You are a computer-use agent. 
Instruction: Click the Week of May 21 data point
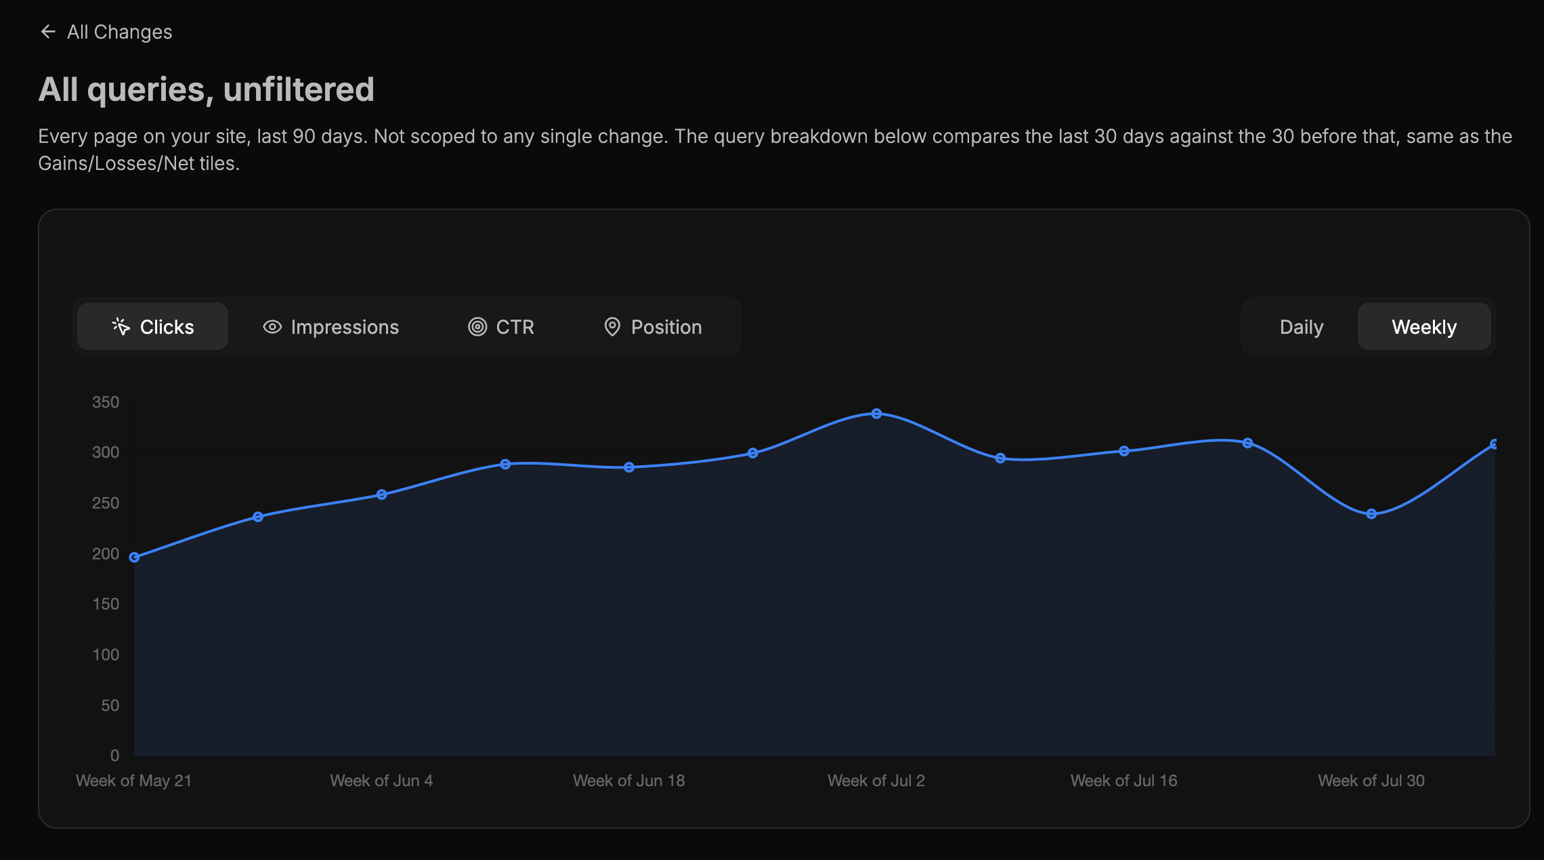tap(134, 557)
